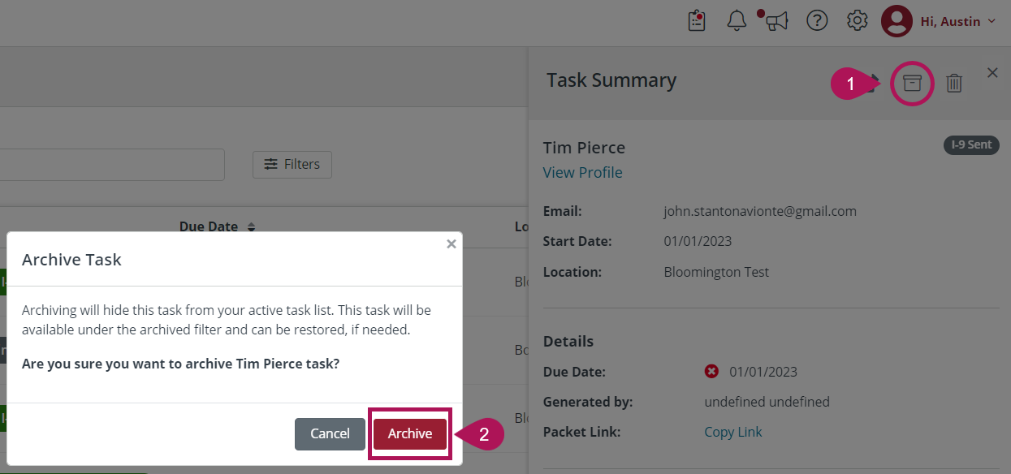This screenshot has height=474, width=1011.
Task: Click the Start Date value 01/01/2023
Action: click(x=698, y=241)
